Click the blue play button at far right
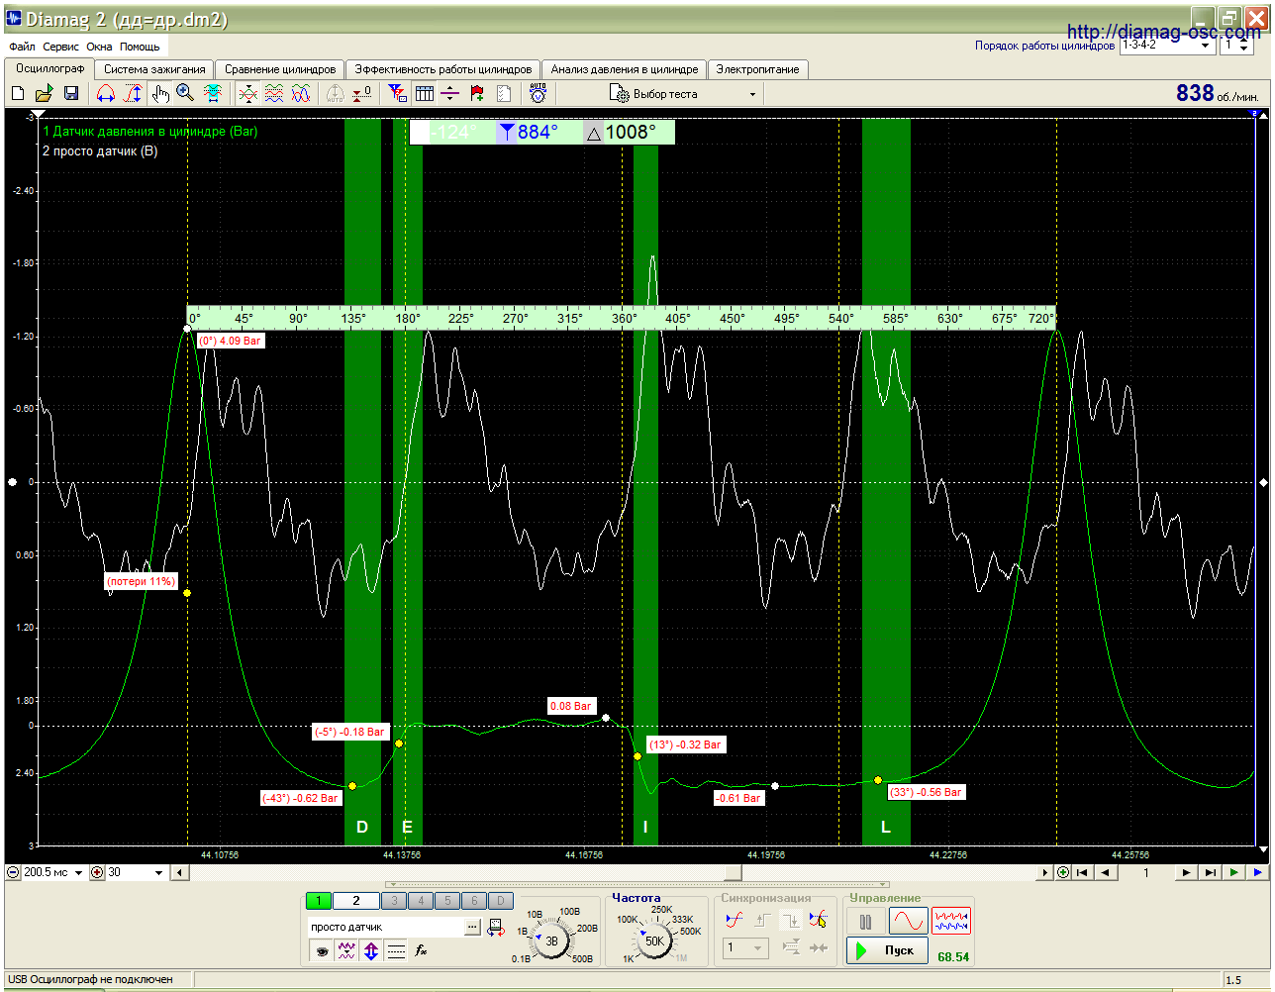 point(1257,873)
